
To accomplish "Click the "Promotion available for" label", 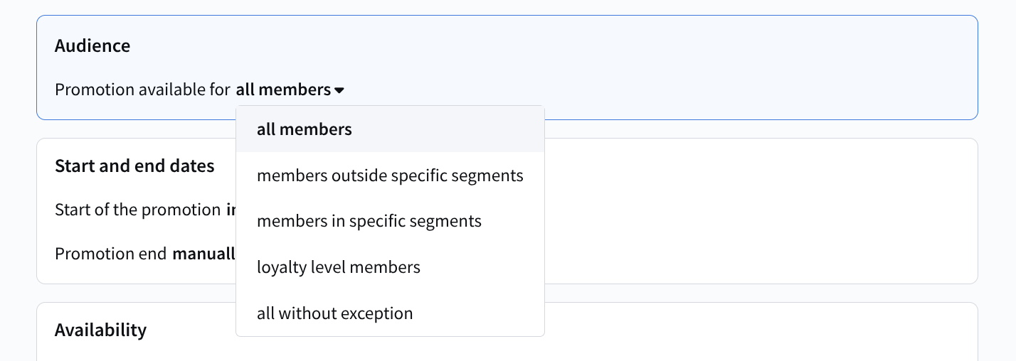I will click(x=142, y=90).
